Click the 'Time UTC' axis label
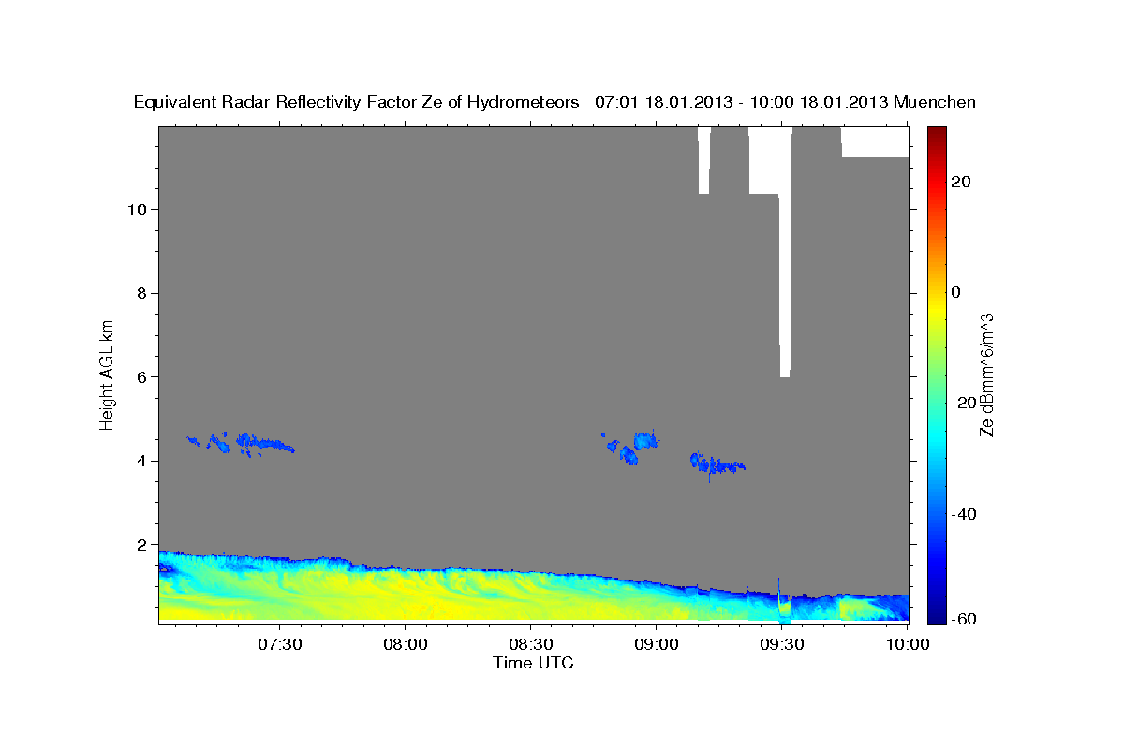 click(x=533, y=663)
